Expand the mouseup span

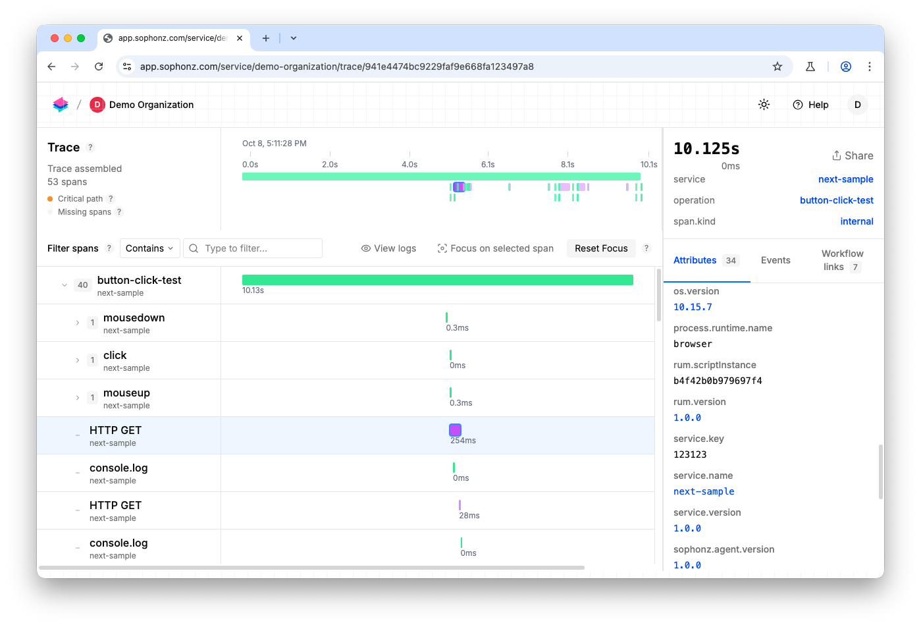pos(78,398)
